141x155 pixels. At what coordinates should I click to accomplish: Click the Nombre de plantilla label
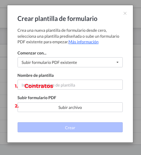coord(35,75)
